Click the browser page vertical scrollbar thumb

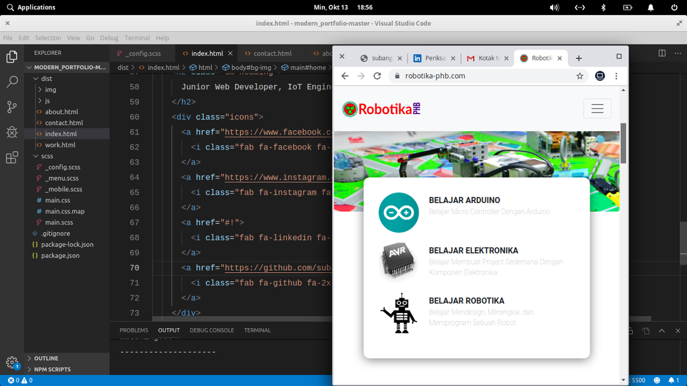click(x=623, y=143)
